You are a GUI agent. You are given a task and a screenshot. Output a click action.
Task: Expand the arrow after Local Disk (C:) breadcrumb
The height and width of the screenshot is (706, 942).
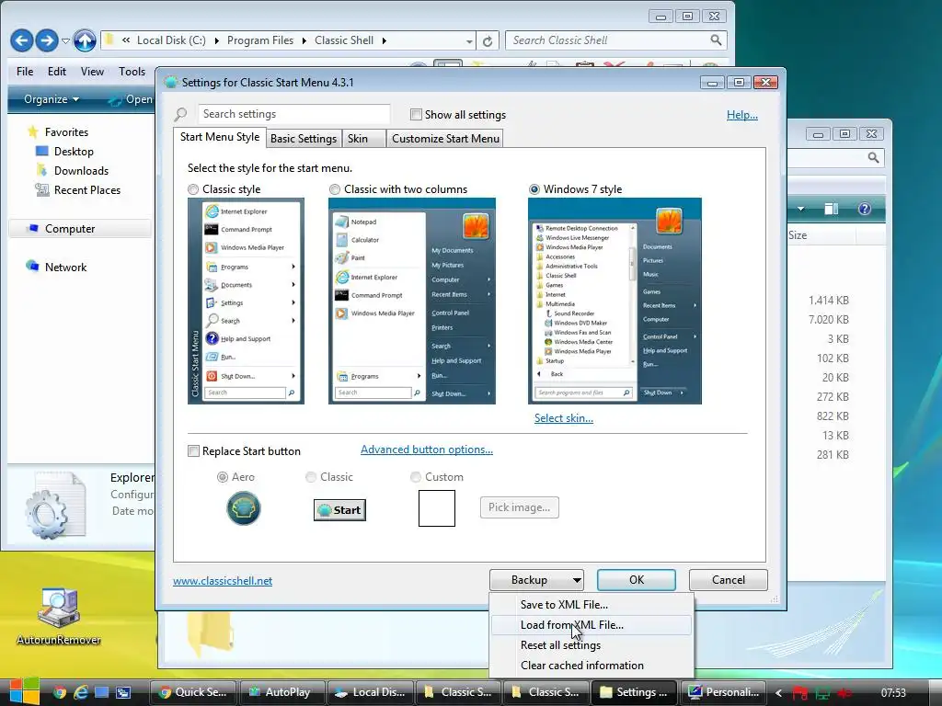point(215,40)
